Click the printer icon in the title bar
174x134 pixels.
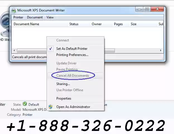14,10
